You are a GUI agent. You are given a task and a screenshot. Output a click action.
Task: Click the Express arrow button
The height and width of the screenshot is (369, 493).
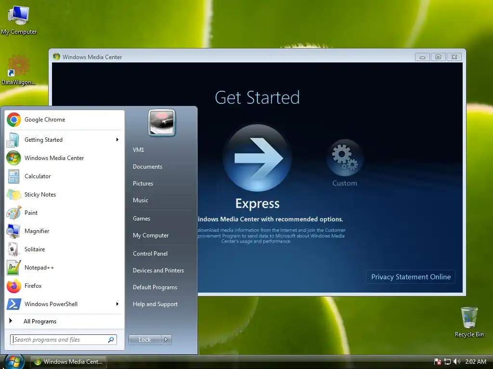(x=258, y=158)
